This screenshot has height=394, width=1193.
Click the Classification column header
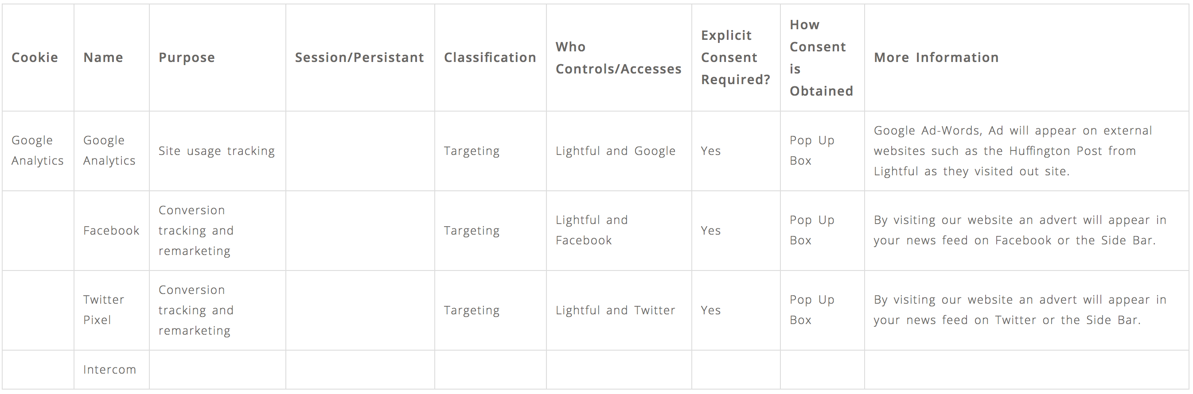[x=490, y=58]
